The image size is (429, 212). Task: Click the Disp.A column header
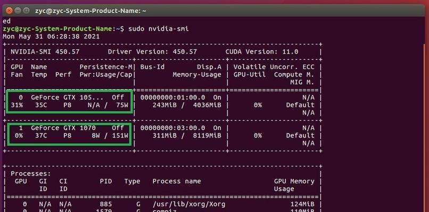coord(209,67)
